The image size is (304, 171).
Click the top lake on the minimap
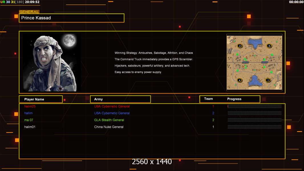click(x=255, y=42)
